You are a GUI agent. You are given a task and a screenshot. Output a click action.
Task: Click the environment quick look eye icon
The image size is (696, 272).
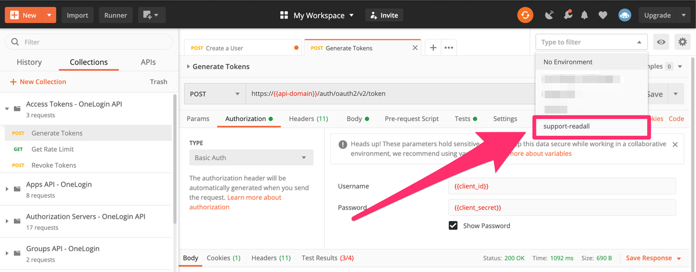(x=660, y=42)
